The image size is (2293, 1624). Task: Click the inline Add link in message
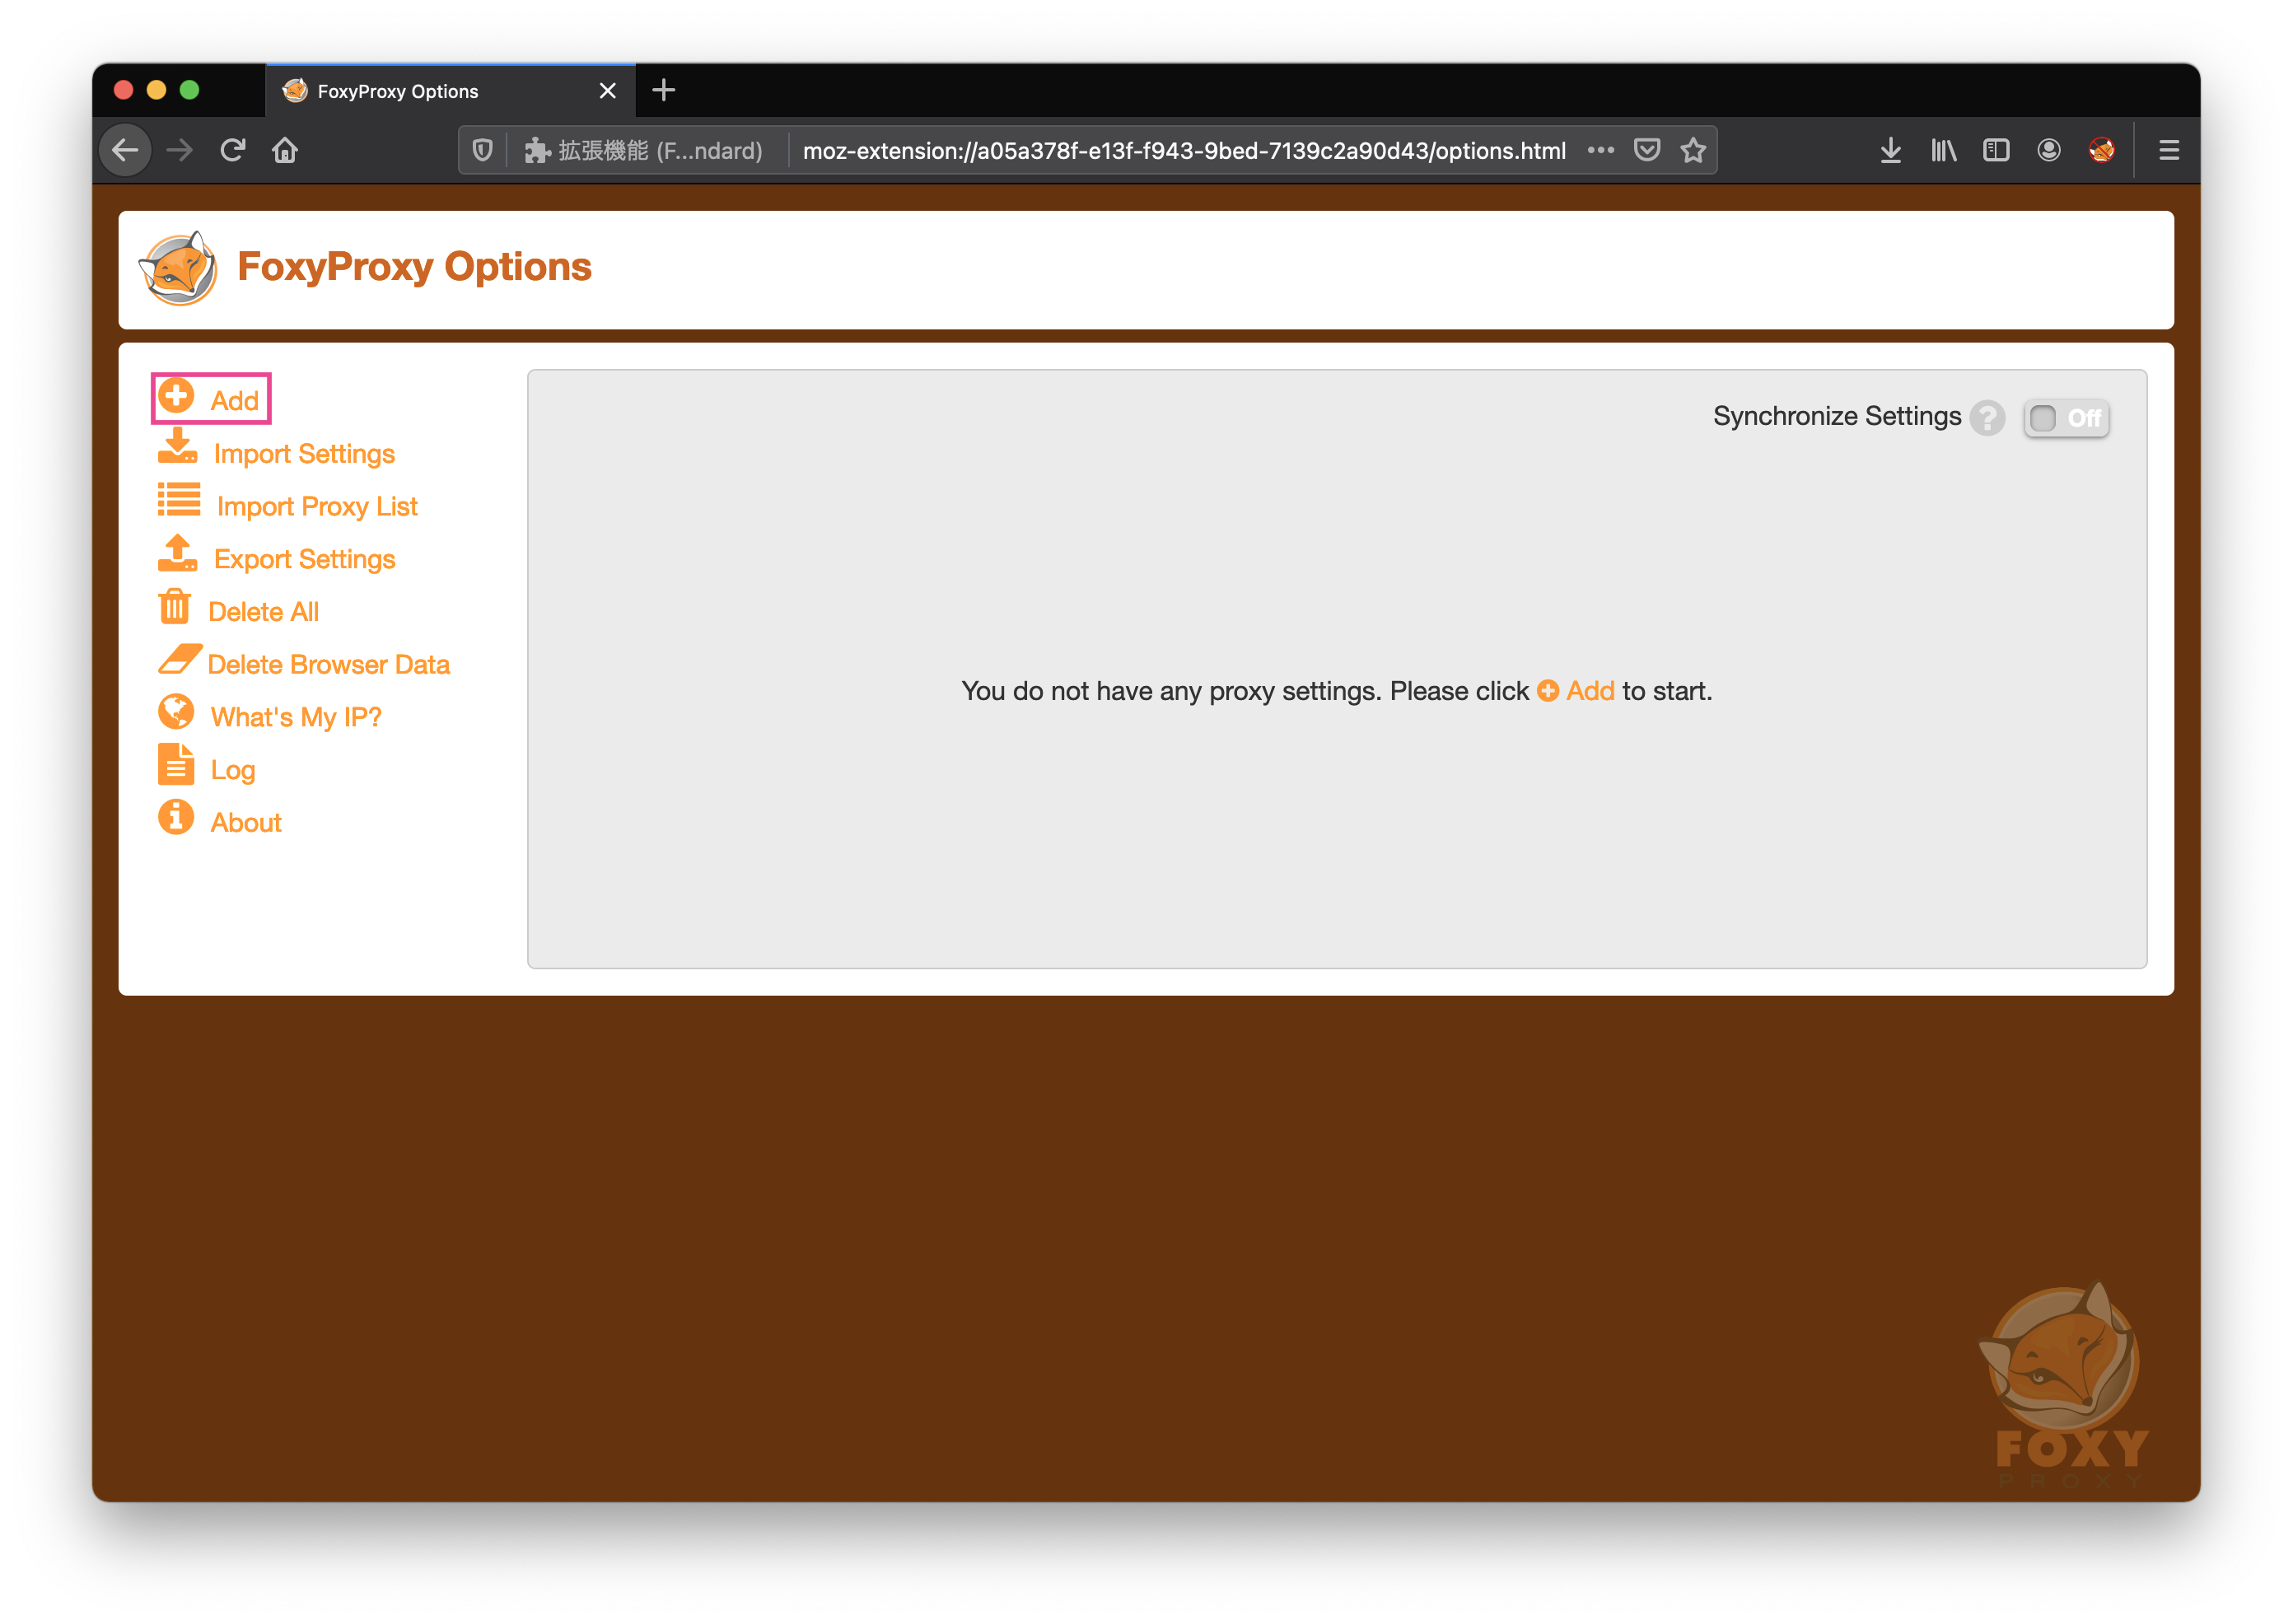(1576, 691)
